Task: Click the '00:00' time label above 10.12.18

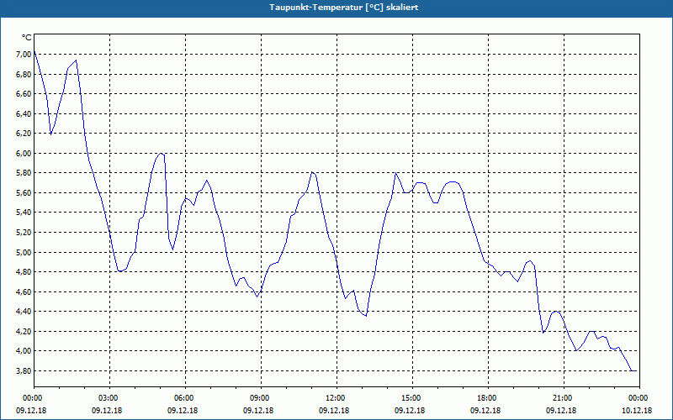Action: click(639, 398)
